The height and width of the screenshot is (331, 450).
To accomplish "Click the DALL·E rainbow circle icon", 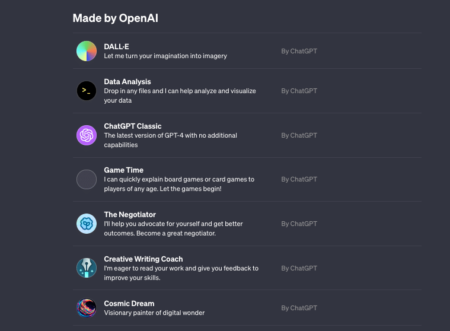I will [87, 51].
